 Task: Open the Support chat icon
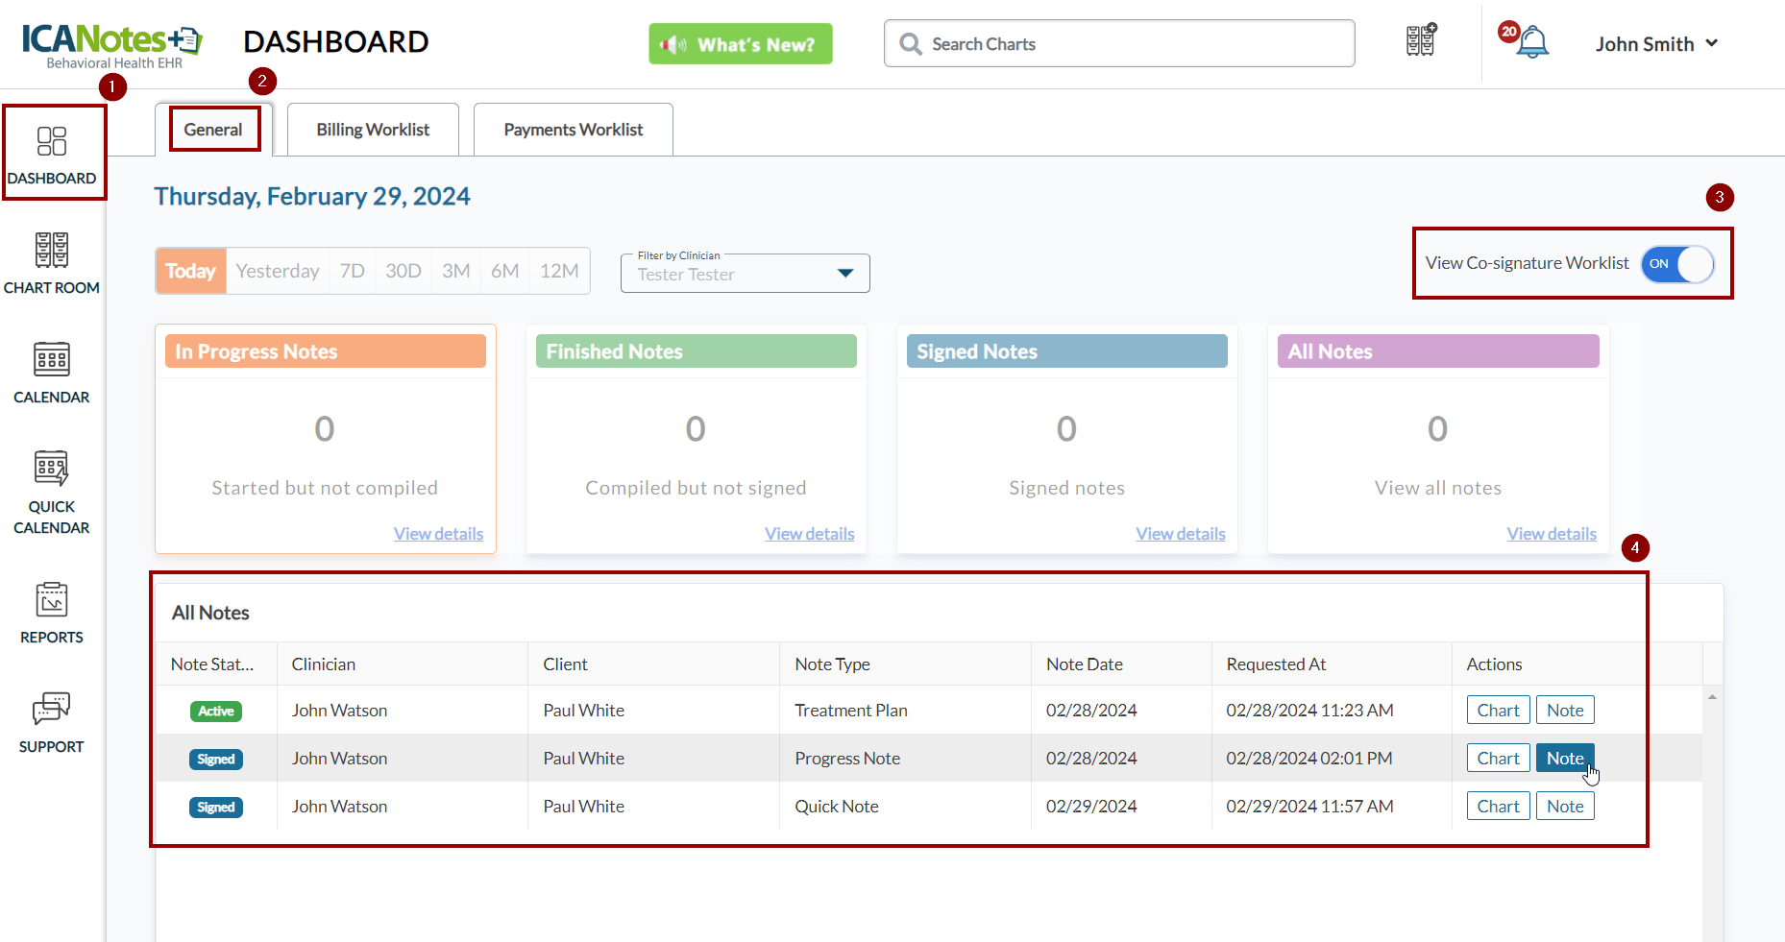(x=52, y=721)
